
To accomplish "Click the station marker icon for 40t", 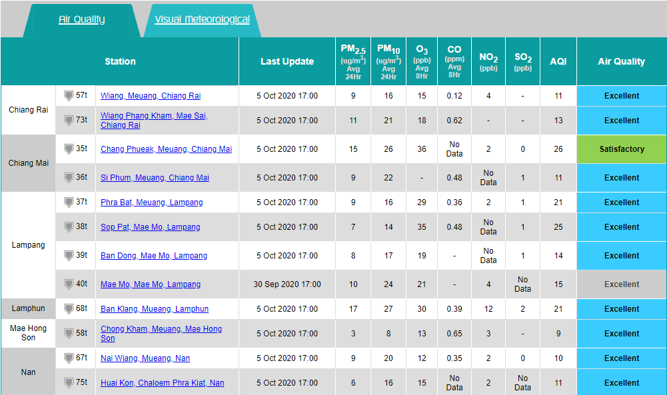I will point(69,284).
